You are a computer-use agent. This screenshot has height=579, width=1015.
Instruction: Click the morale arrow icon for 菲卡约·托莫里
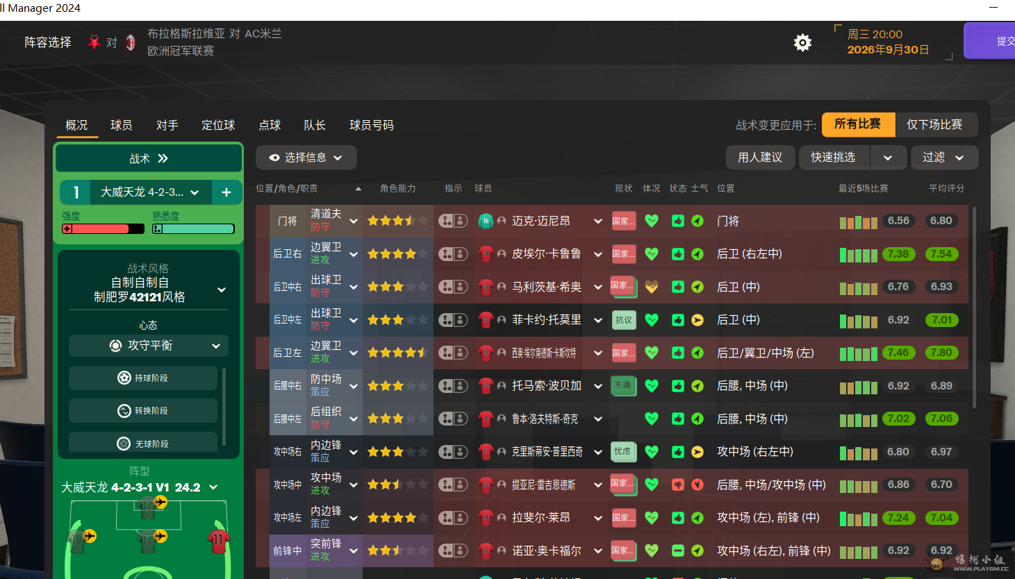tap(698, 320)
